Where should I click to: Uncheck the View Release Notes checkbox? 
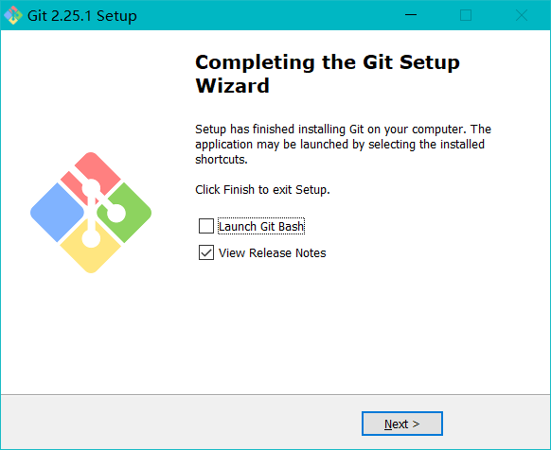[206, 252]
